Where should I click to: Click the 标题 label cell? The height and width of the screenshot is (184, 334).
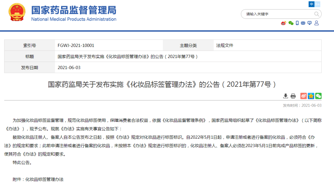30,56
